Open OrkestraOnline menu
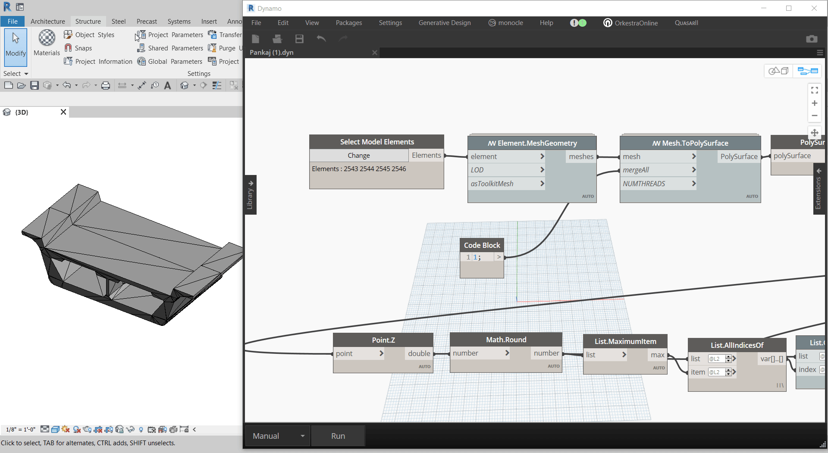The image size is (828, 453). click(x=630, y=23)
